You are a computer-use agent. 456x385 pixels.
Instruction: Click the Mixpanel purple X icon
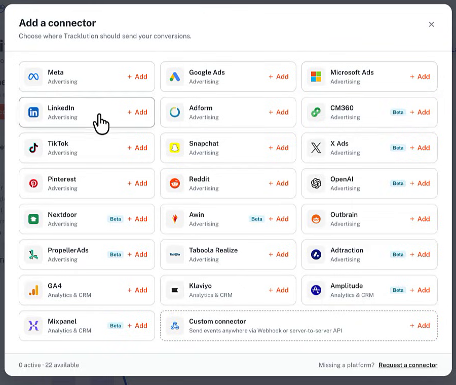33,326
